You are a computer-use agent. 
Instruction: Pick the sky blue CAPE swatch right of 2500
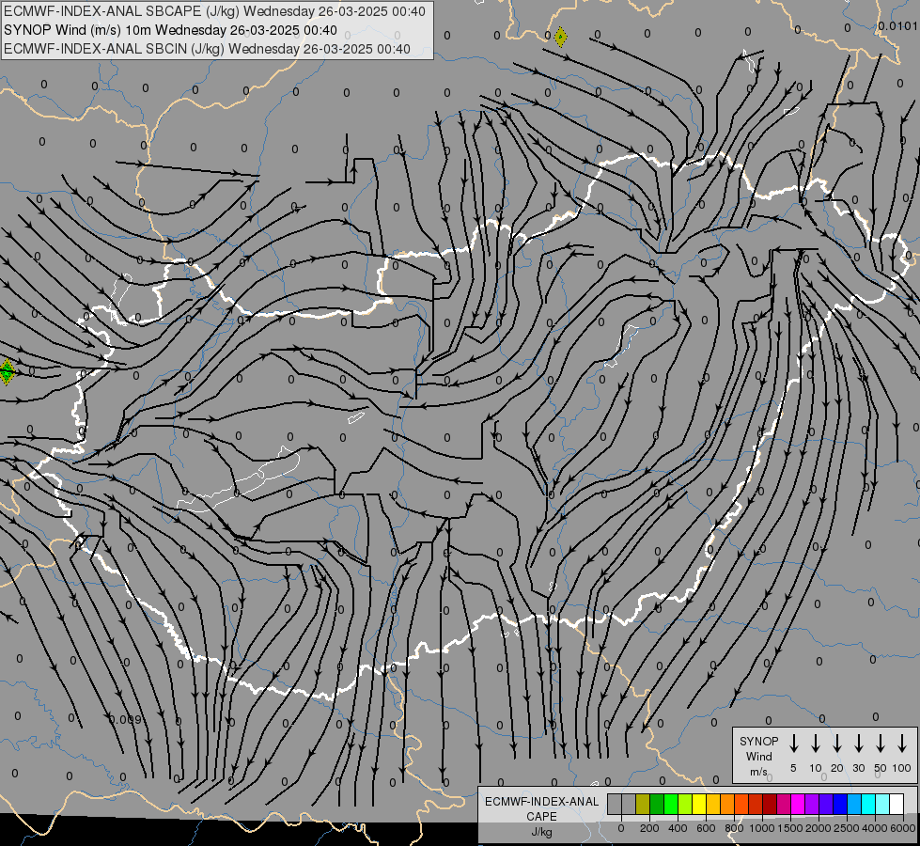point(855,804)
